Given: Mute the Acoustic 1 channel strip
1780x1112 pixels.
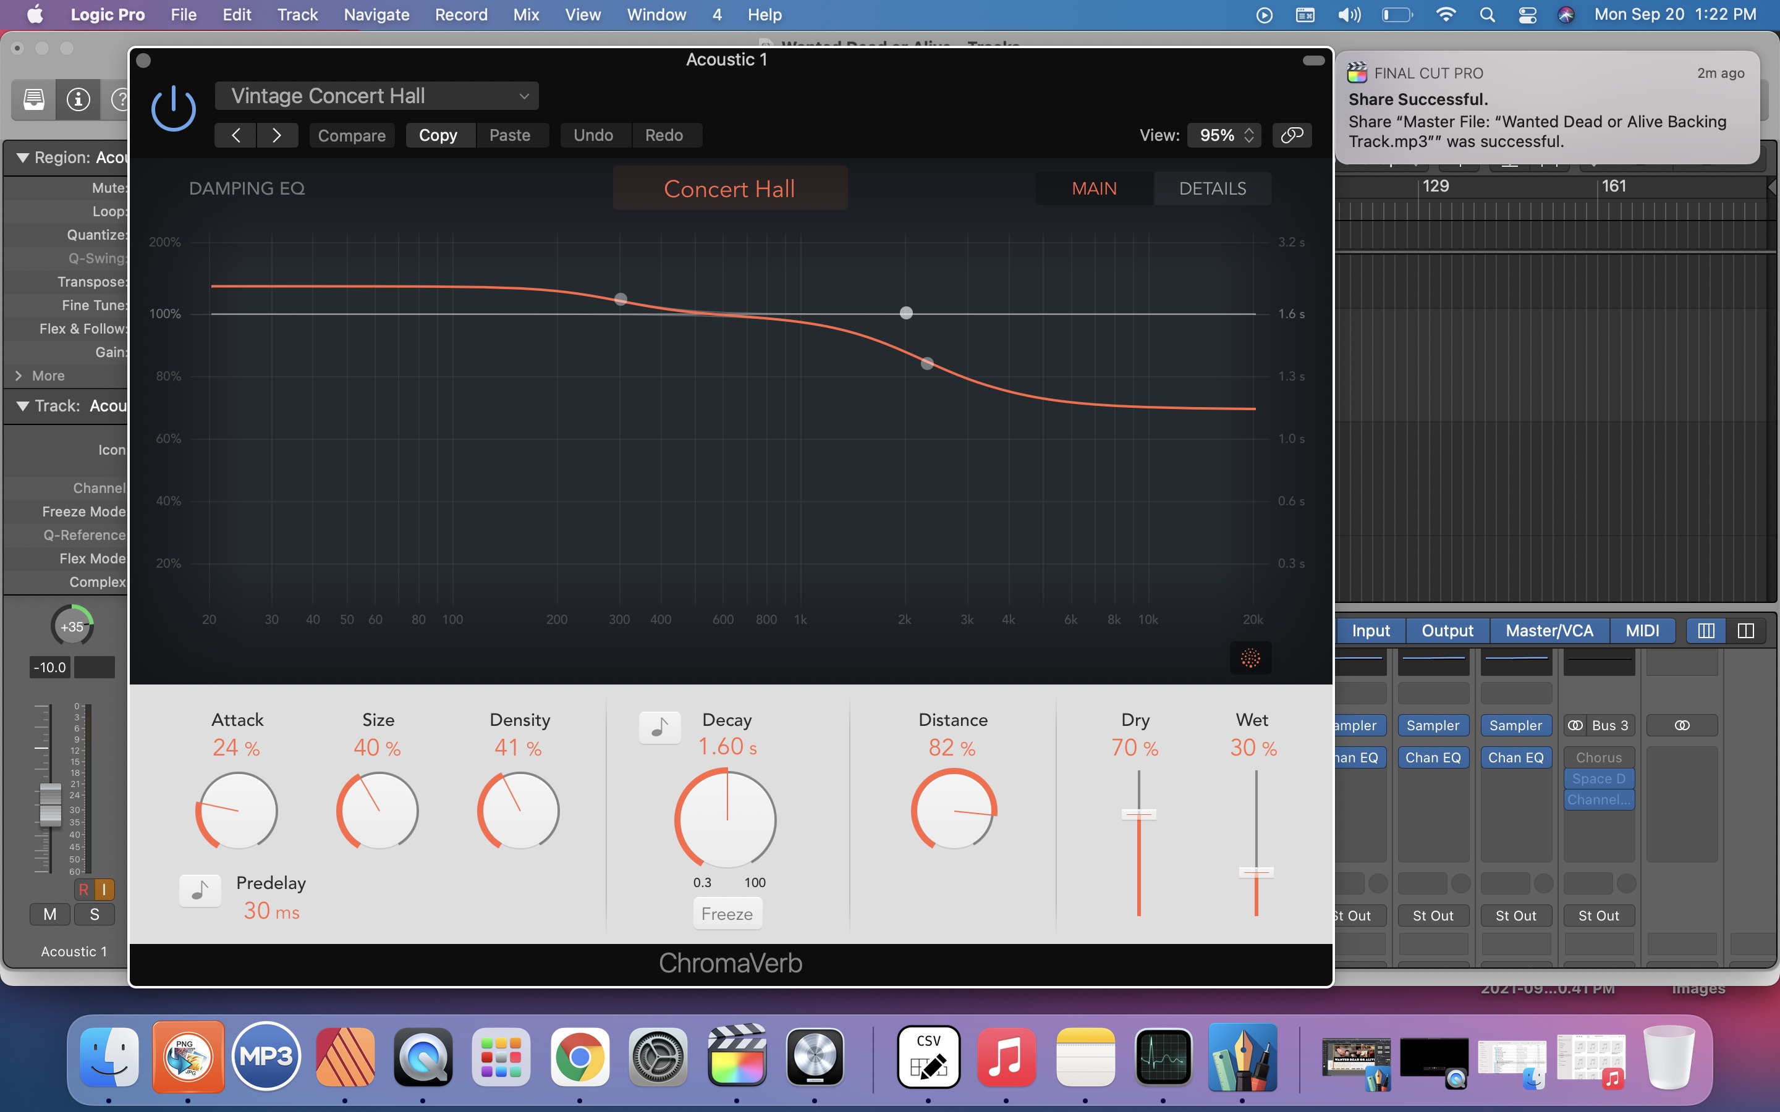Looking at the screenshot, I should coord(50,914).
